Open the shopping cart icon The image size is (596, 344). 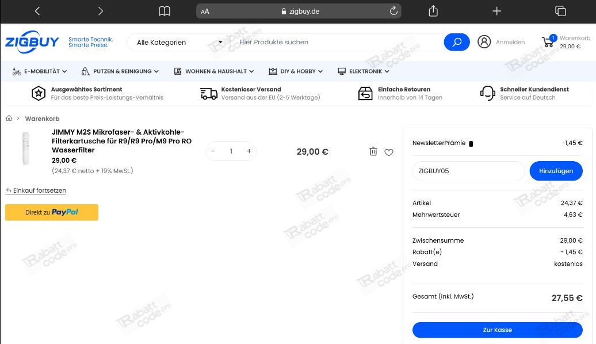click(x=548, y=41)
